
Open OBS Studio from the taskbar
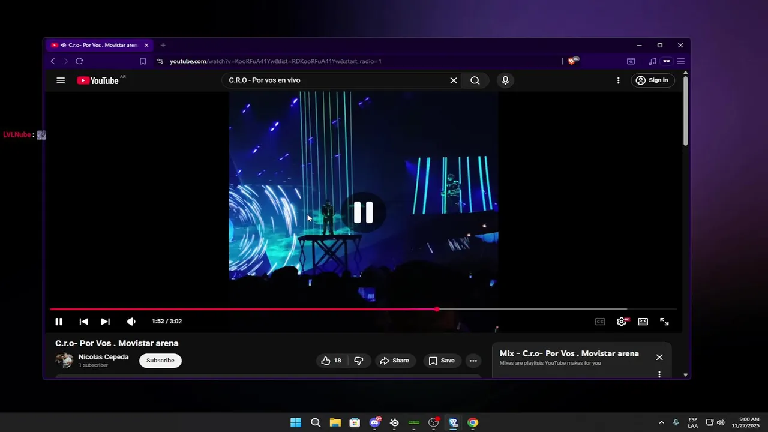point(433,422)
